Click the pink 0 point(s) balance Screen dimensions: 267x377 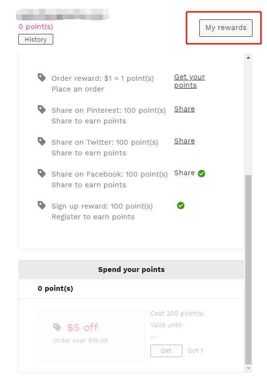tap(36, 27)
